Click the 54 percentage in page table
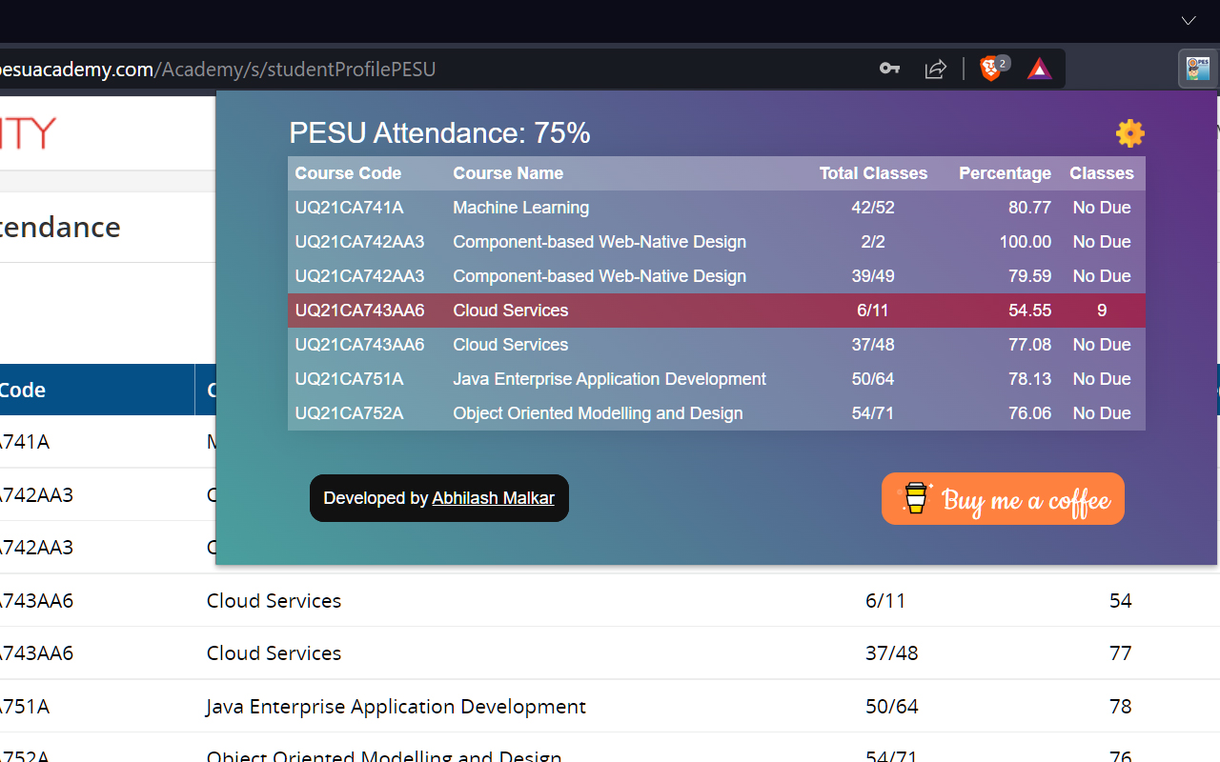This screenshot has width=1220, height=762. pos(1120,600)
